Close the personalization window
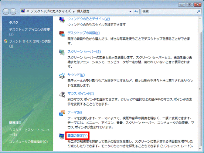 click(x=198, y=4)
